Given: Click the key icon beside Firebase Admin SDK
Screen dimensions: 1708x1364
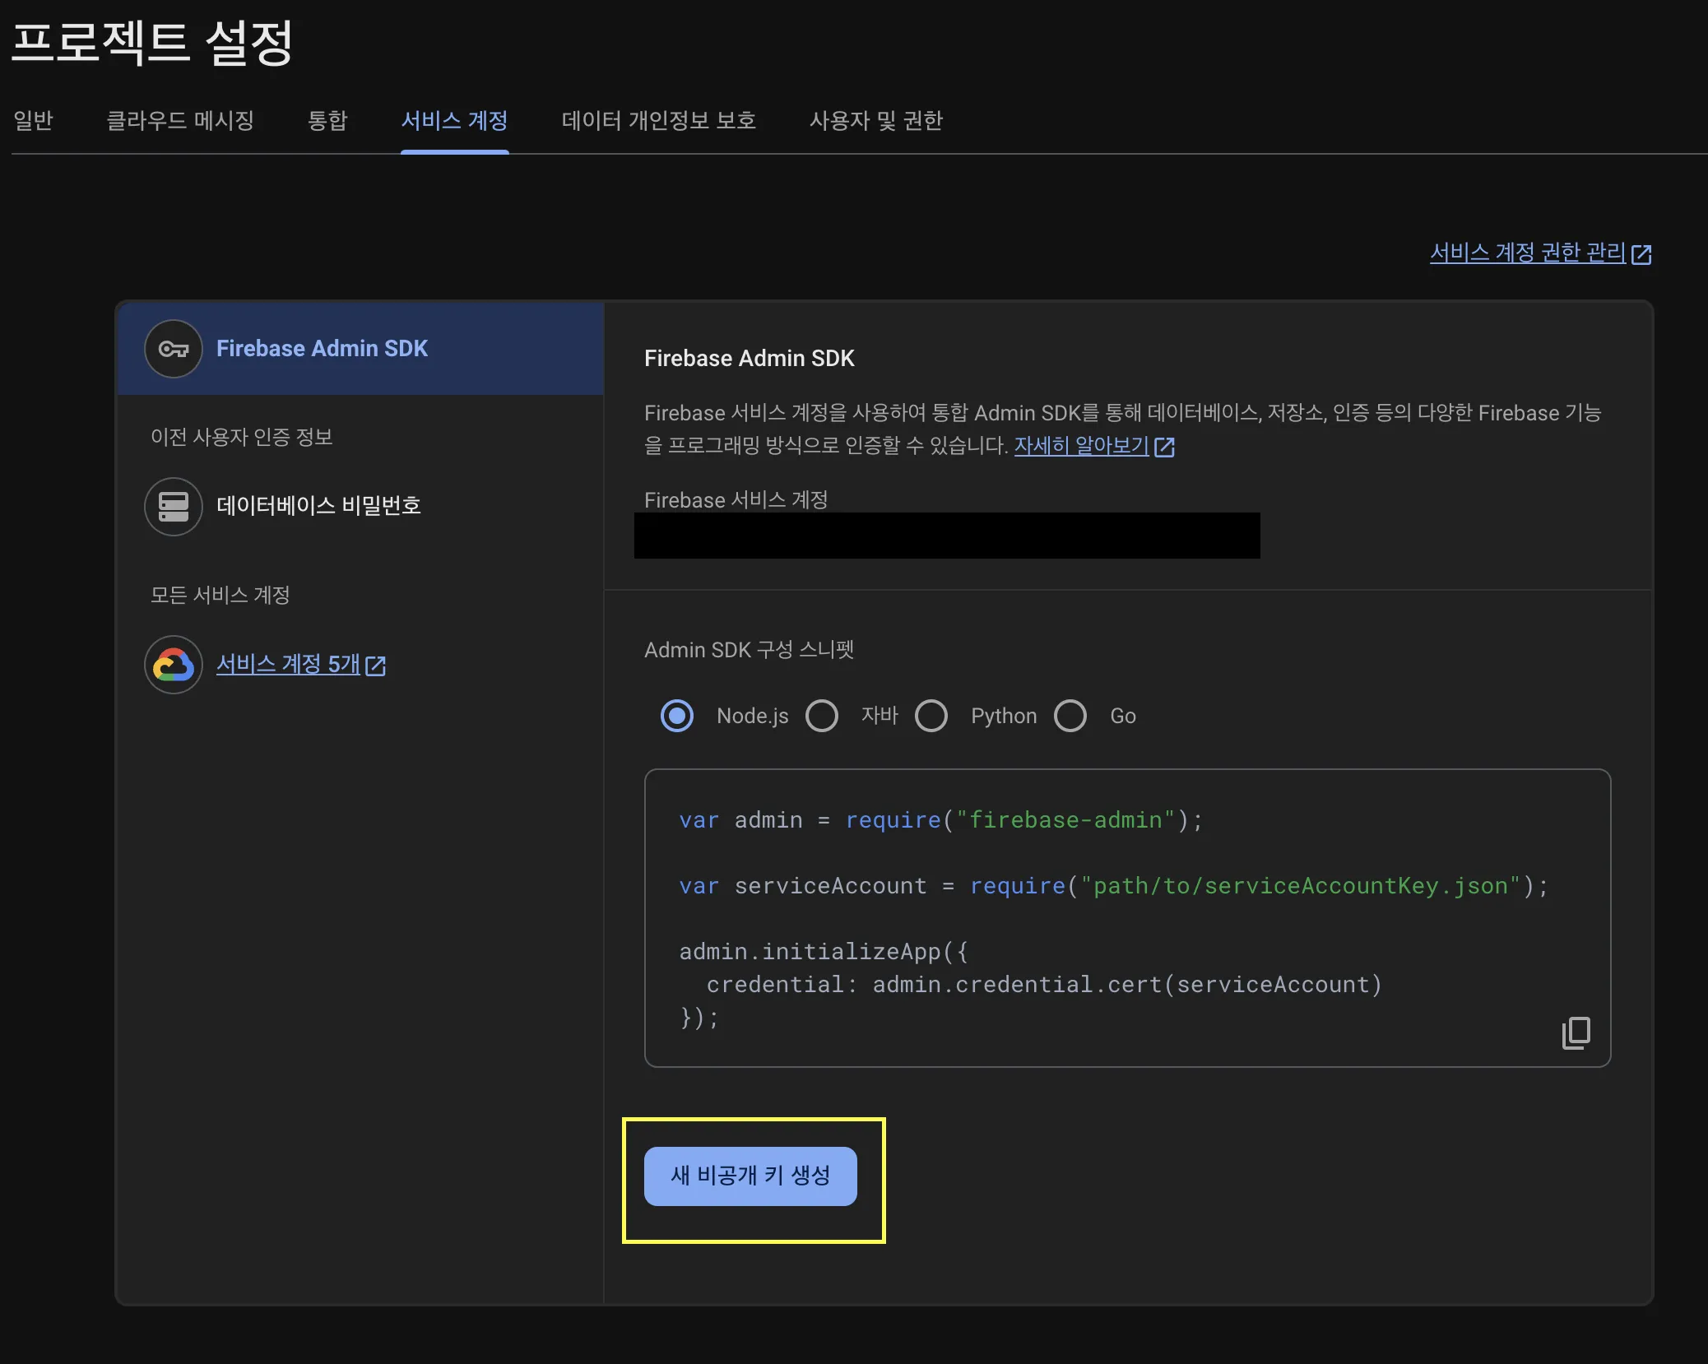Looking at the screenshot, I should [173, 349].
